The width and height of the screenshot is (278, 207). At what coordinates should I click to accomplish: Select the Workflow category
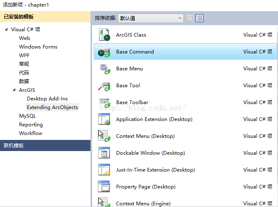coord(31,133)
